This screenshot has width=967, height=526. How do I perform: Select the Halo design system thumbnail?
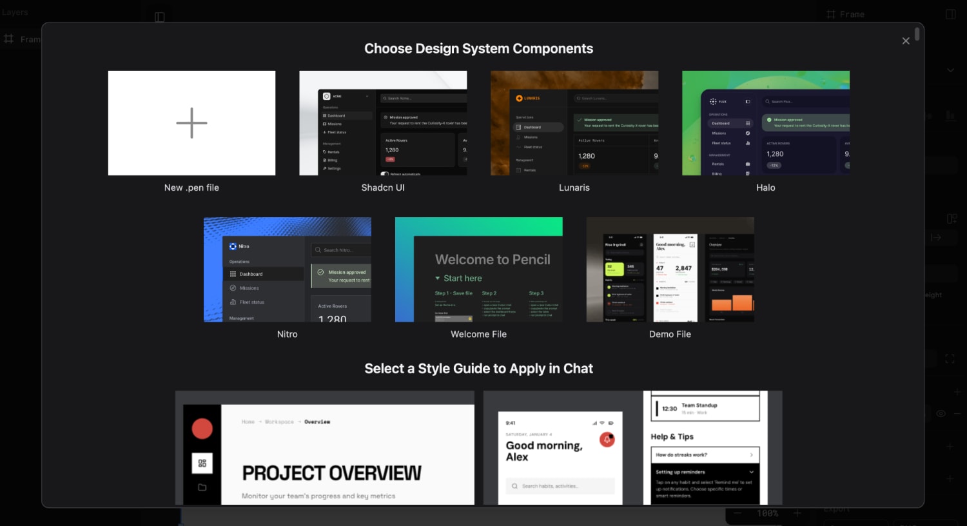(766, 123)
